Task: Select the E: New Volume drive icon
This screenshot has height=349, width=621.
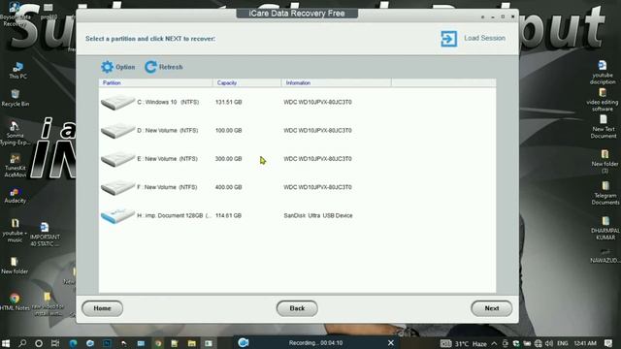Action: (x=117, y=159)
